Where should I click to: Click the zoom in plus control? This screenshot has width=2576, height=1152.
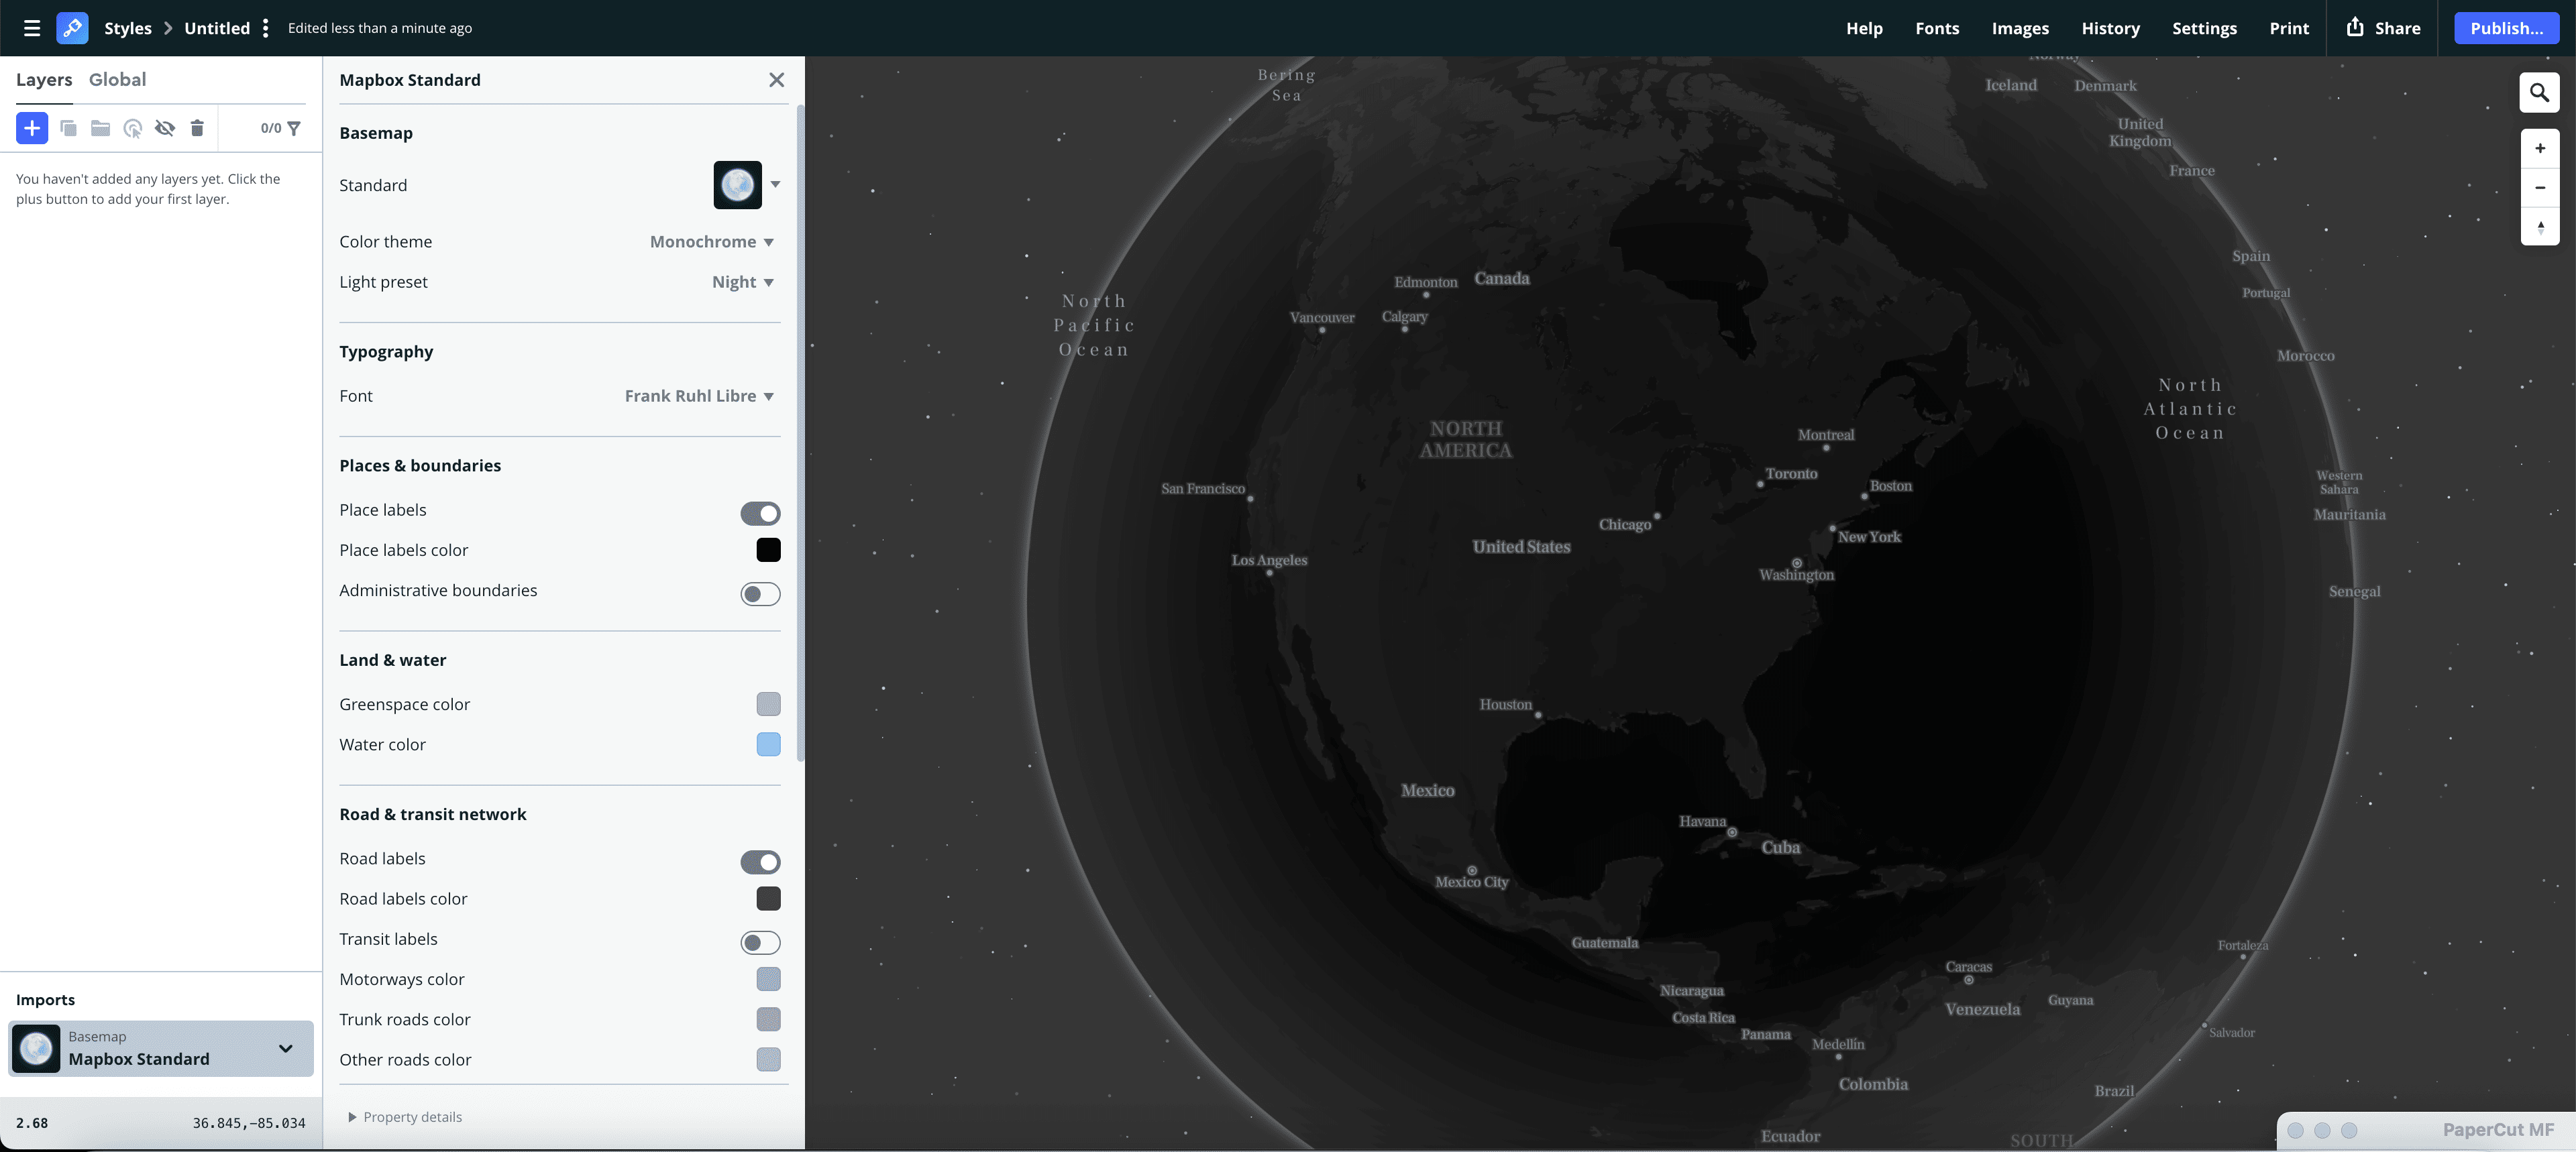click(x=2539, y=148)
